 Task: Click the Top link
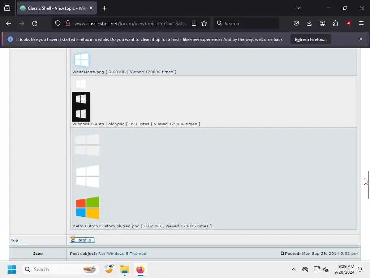click(x=14, y=240)
